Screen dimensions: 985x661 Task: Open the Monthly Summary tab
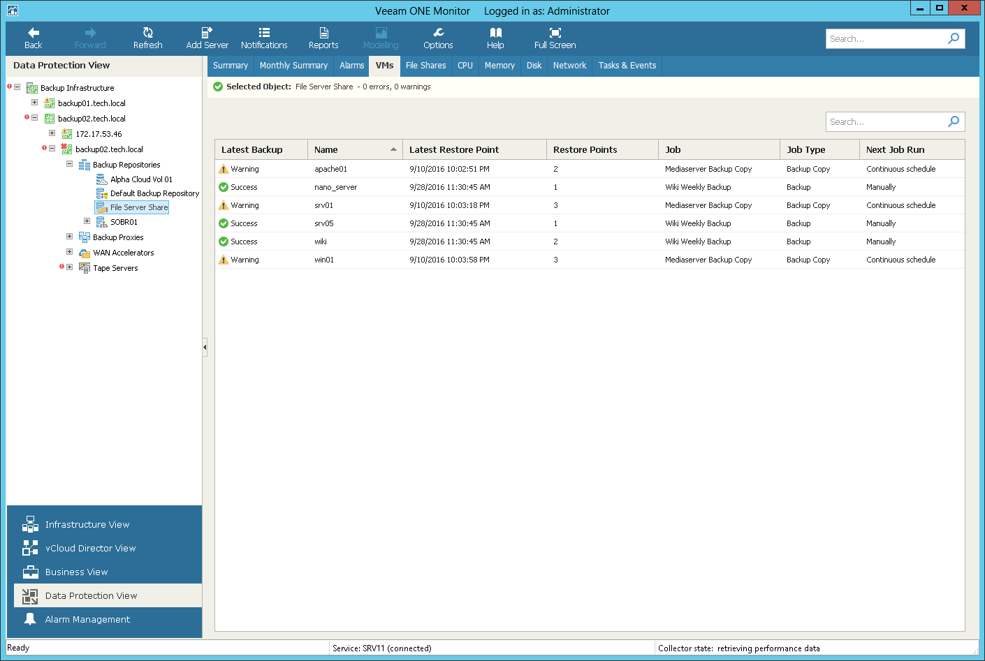tap(293, 66)
